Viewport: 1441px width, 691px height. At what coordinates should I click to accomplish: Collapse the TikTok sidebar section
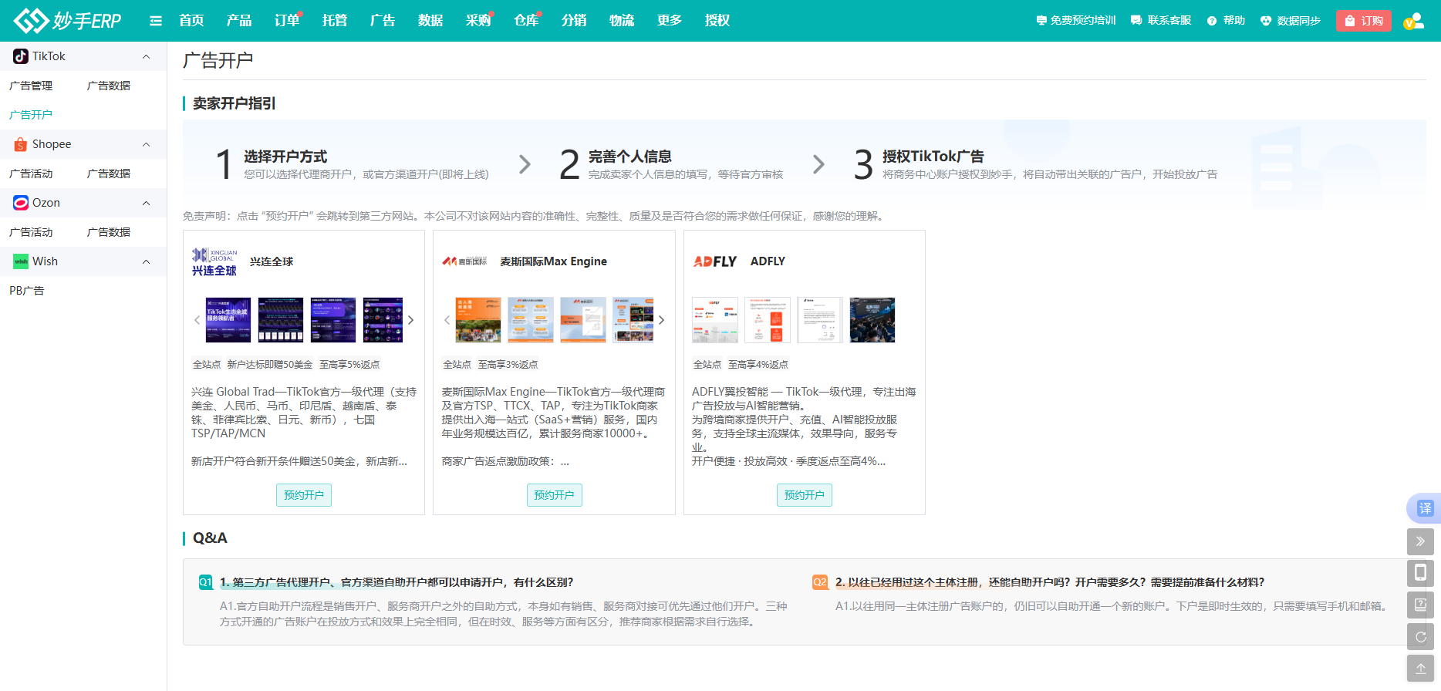(146, 56)
